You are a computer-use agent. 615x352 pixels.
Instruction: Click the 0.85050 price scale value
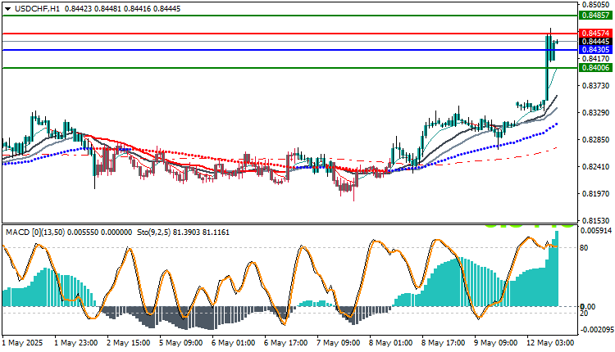coord(596,5)
